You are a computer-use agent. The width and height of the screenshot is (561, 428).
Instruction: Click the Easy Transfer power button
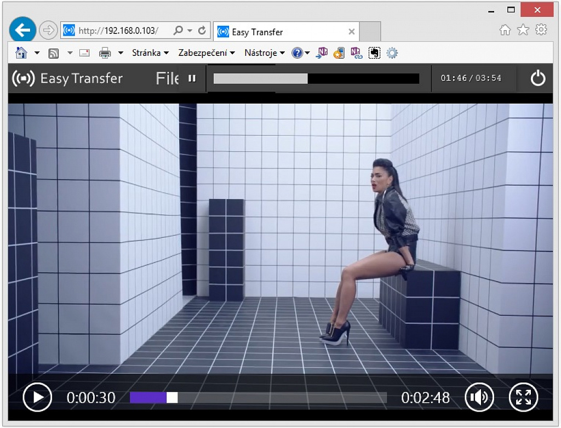(x=538, y=78)
